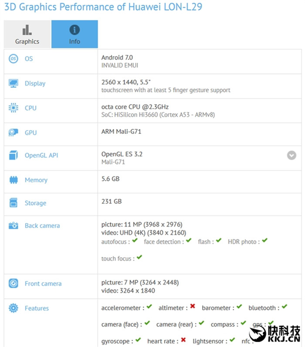Click the CPU chip icon
The image size is (305, 347).
click(14, 108)
